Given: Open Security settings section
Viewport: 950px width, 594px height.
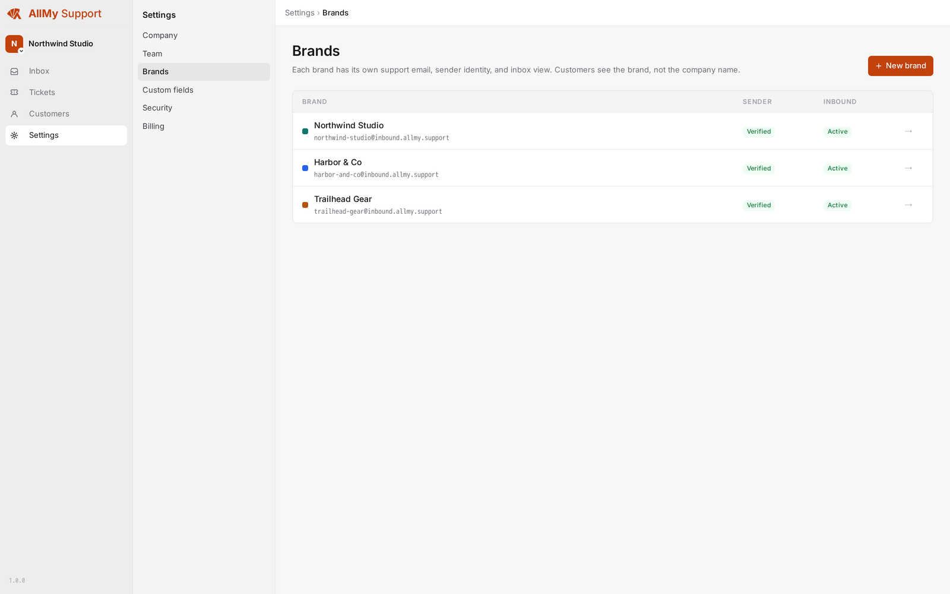Looking at the screenshot, I should pos(204,108).
